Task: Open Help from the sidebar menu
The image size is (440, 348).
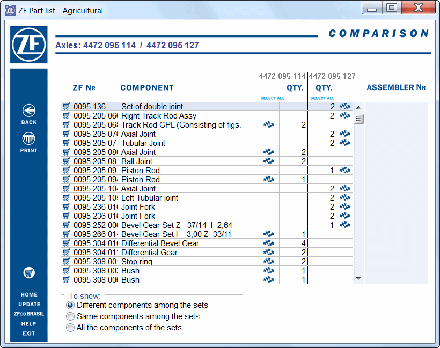Action: pos(29,324)
